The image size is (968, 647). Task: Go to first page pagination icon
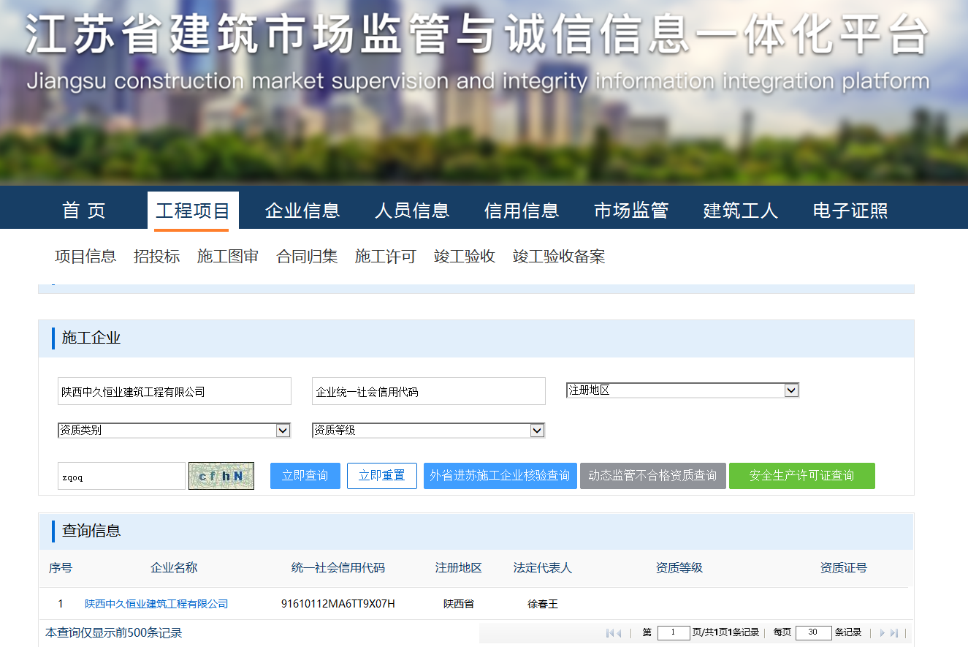pos(610,632)
